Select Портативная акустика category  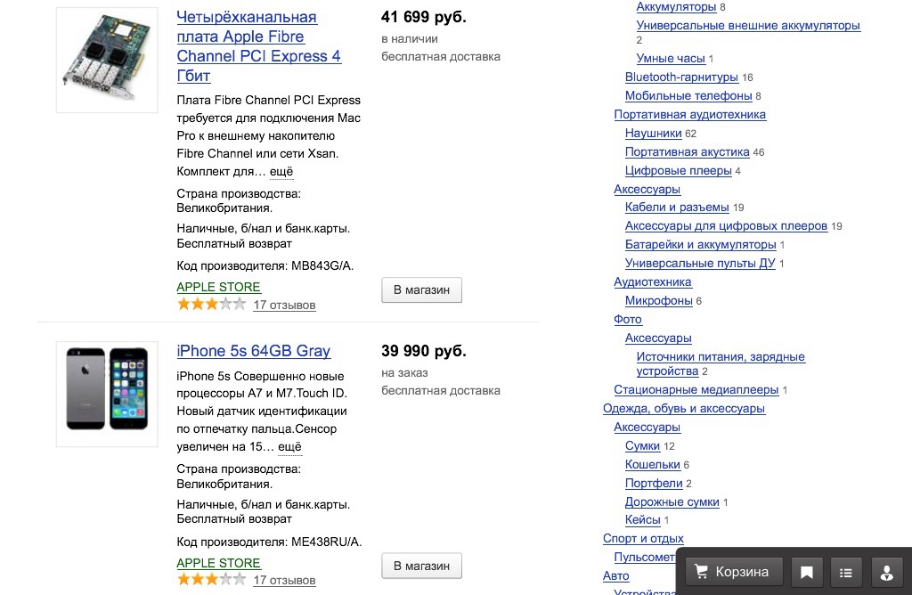687,152
